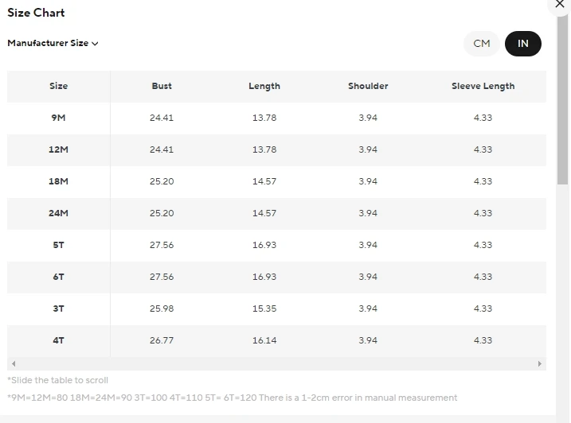571x423 pixels.
Task: Click the Size Chart title
Action: [36, 13]
